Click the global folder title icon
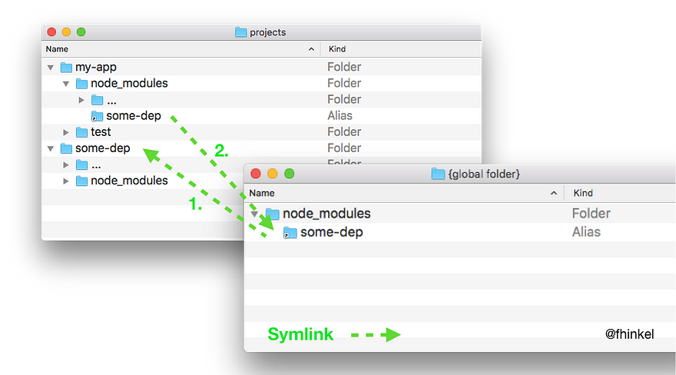 tap(438, 174)
